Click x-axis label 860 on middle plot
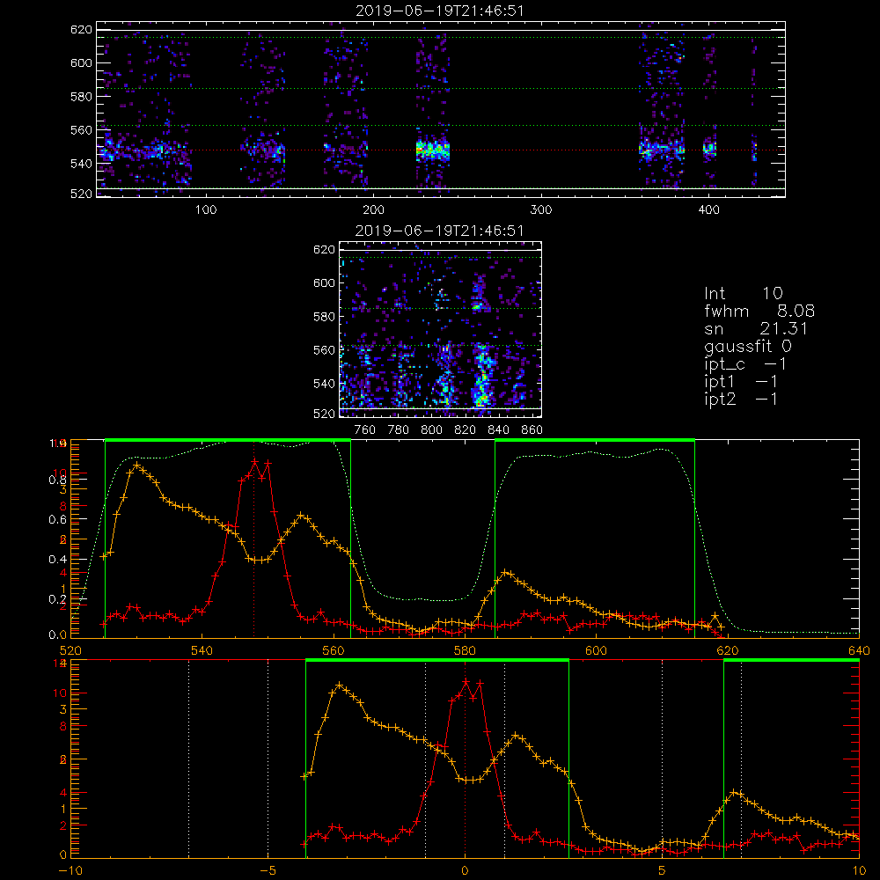Image resolution: width=880 pixels, height=880 pixels. [532, 430]
